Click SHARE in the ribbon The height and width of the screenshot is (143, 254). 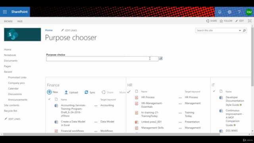(x=212, y=21)
